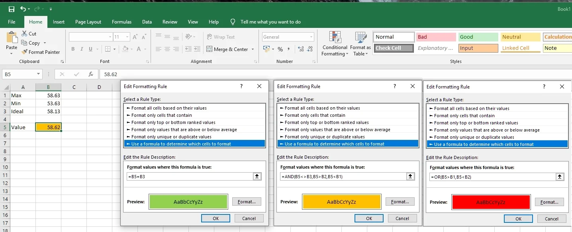
Task: Open Format... beside the orange preview
Action: click(x=400, y=202)
